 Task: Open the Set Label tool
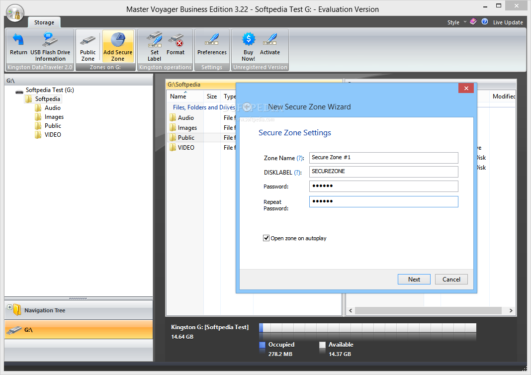click(x=155, y=47)
